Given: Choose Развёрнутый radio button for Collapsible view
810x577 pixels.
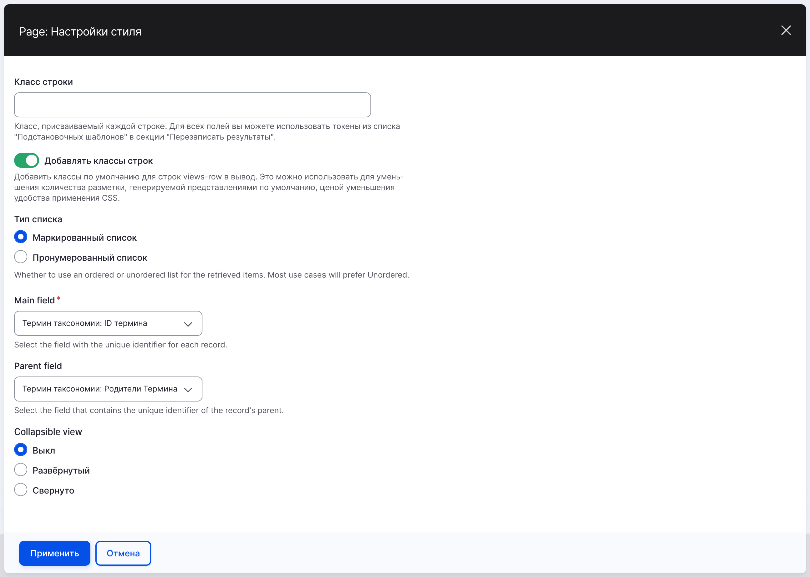Looking at the screenshot, I should coord(21,470).
